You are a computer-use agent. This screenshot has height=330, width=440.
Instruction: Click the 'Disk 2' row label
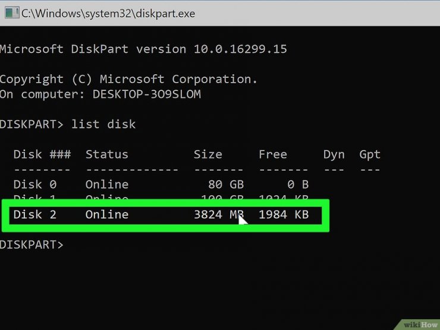point(35,215)
